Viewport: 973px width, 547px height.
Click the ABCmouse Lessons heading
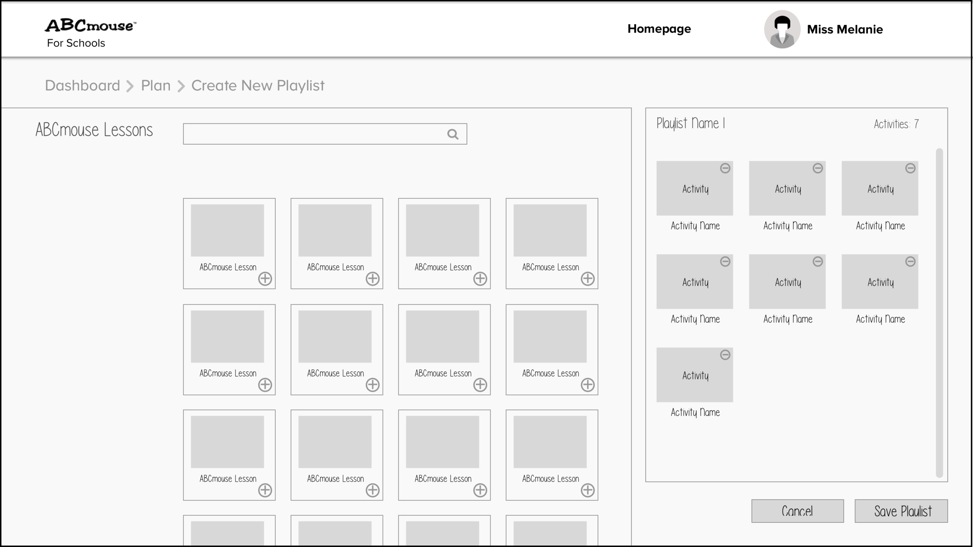pos(94,130)
